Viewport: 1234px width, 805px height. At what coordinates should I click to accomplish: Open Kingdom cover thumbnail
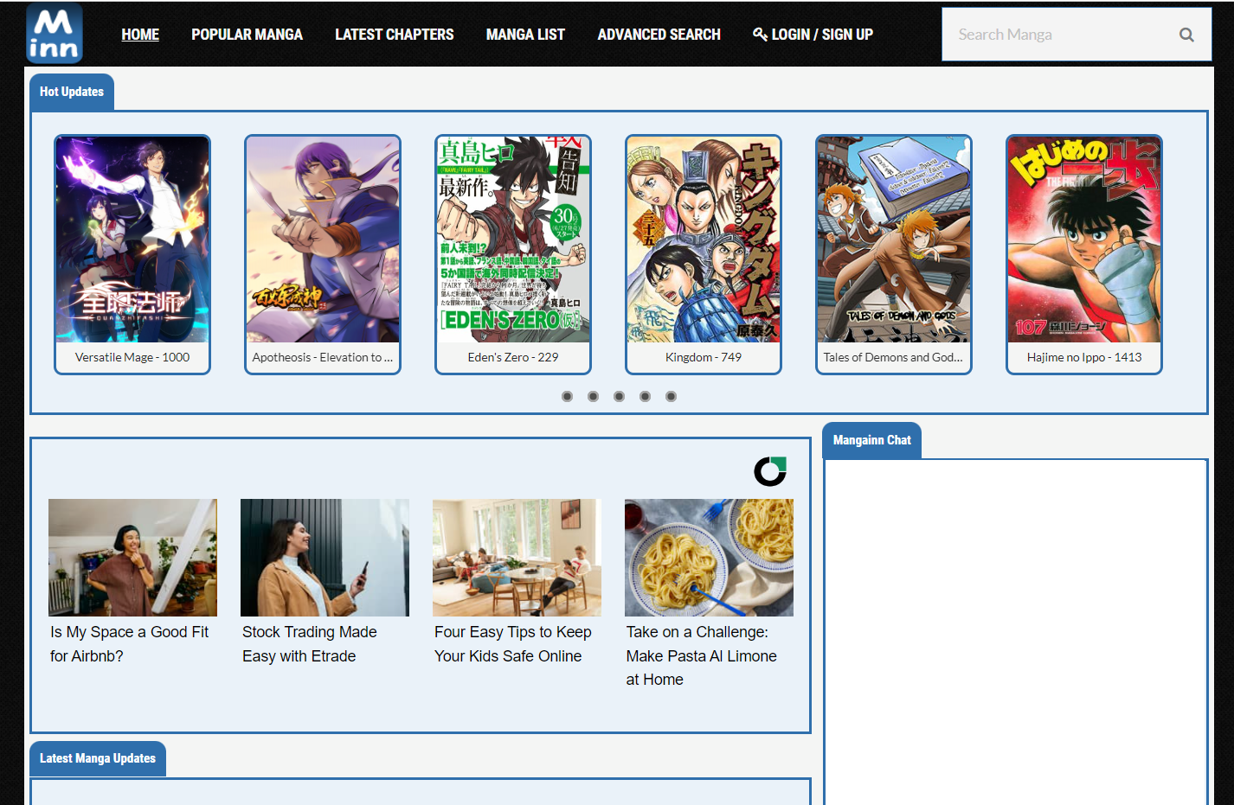pyautogui.click(x=704, y=240)
